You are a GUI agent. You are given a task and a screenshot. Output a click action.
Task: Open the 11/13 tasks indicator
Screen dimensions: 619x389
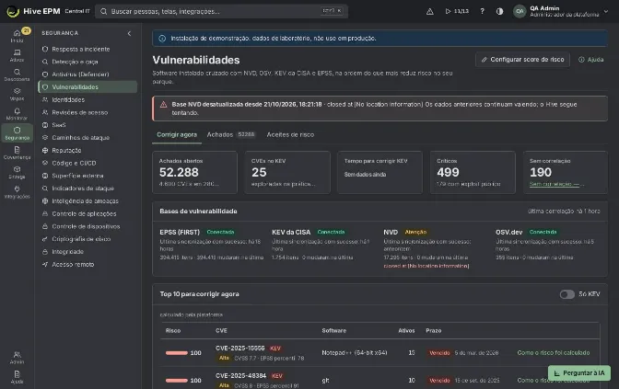tap(457, 11)
